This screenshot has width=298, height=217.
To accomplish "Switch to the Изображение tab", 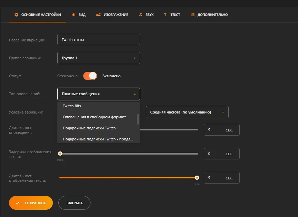I will tap(112, 14).
